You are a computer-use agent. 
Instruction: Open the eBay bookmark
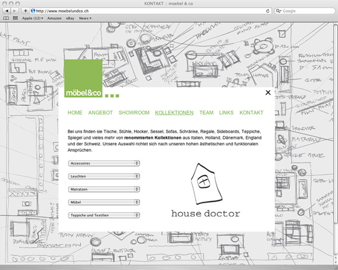coord(70,18)
